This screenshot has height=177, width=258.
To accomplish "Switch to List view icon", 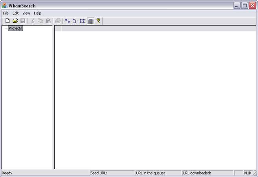I will pyautogui.click(x=83, y=21).
